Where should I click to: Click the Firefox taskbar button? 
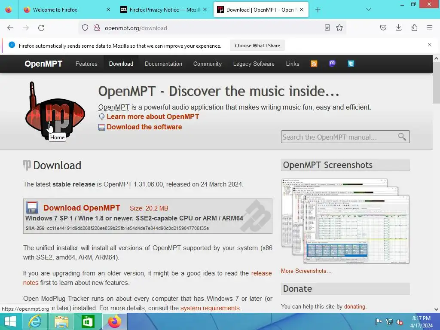114,321
